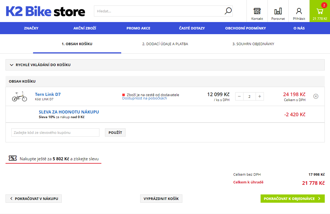Open the Akční zboží menu
The width and height of the screenshot is (330, 214).
tap(85, 28)
